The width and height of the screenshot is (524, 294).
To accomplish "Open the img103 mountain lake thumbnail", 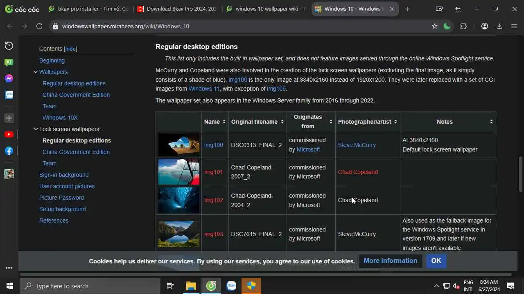I will [x=179, y=234].
